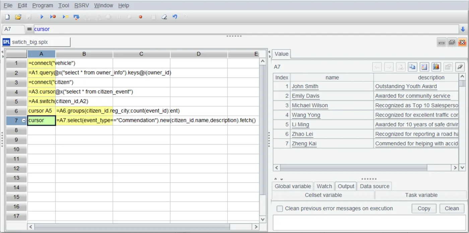The image size is (469, 233).
Task: Switch to the Global variable tab
Action: (x=293, y=186)
